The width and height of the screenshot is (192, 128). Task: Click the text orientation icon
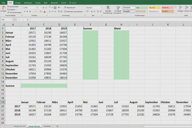pyautogui.click(x=59, y=8)
